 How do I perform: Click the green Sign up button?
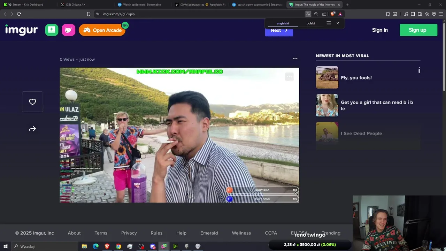[x=418, y=30]
